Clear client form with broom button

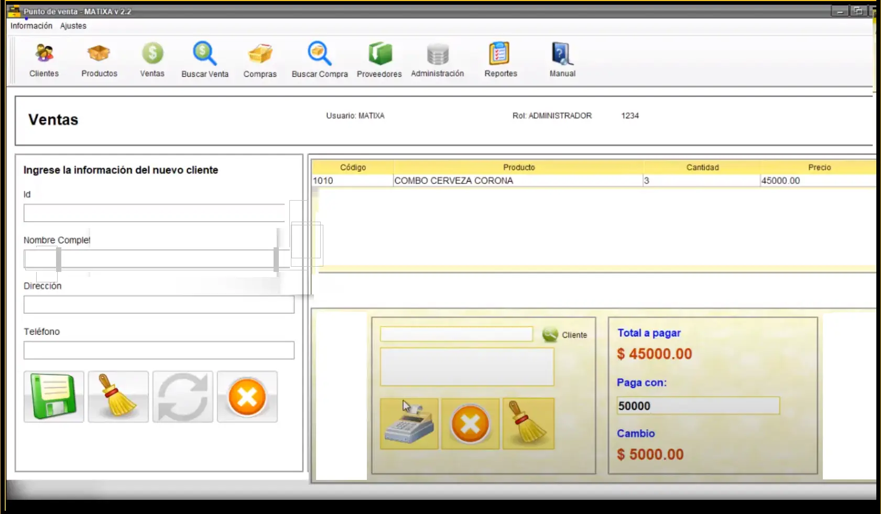point(118,397)
